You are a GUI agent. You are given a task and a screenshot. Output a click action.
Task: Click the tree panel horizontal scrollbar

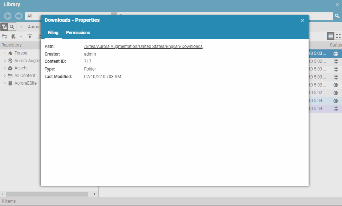46,194
